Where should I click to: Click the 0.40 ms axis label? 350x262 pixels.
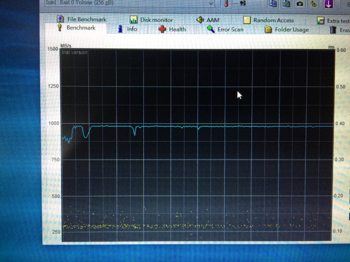click(x=340, y=123)
